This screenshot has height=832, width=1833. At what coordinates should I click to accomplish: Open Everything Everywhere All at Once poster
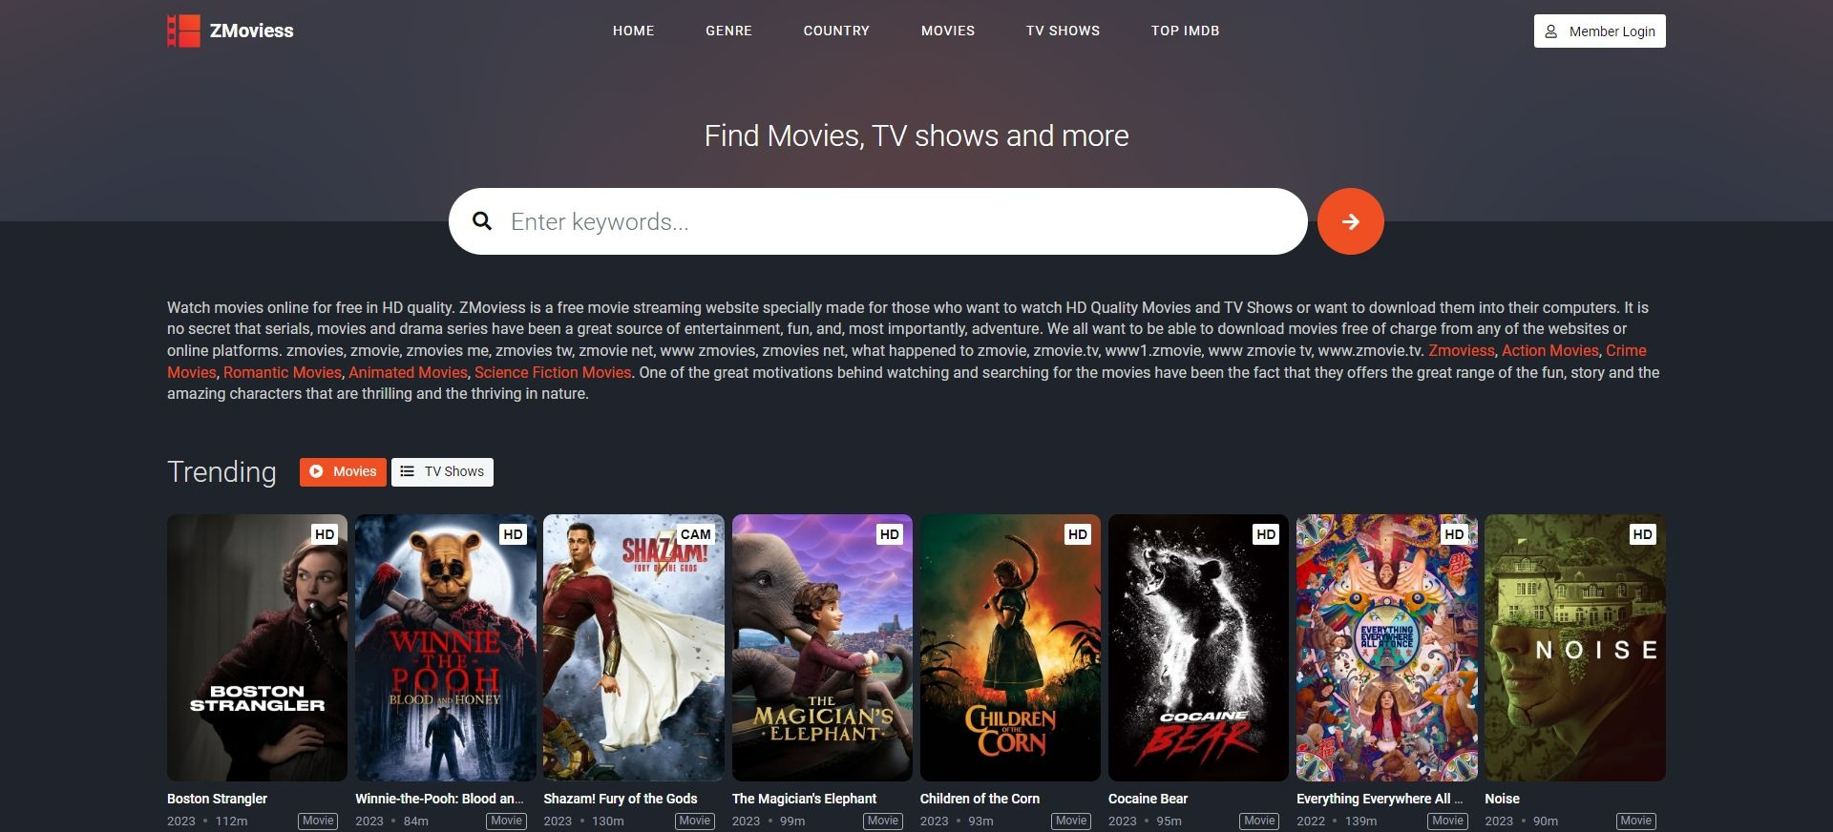click(x=1386, y=648)
